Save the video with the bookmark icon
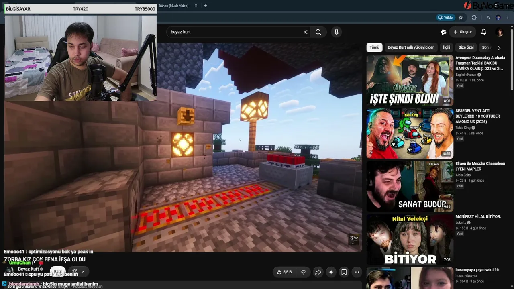 coord(344,272)
